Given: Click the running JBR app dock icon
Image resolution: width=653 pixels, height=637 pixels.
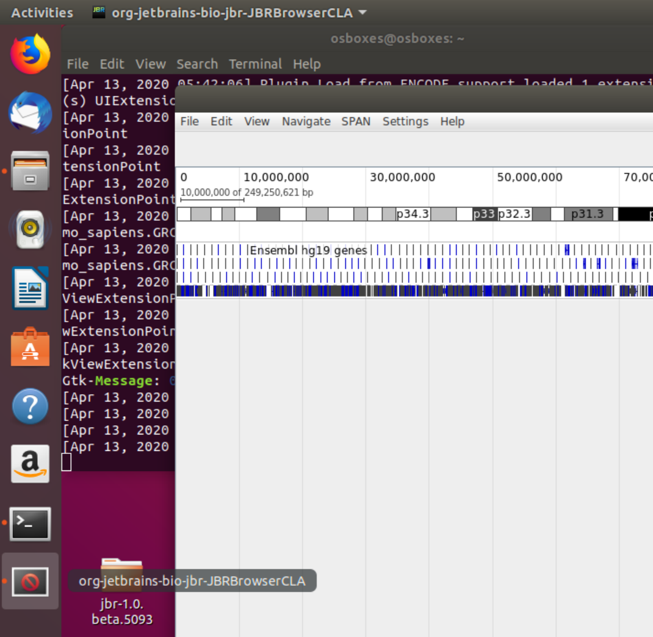Looking at the screenshot, I should point(30,580).
